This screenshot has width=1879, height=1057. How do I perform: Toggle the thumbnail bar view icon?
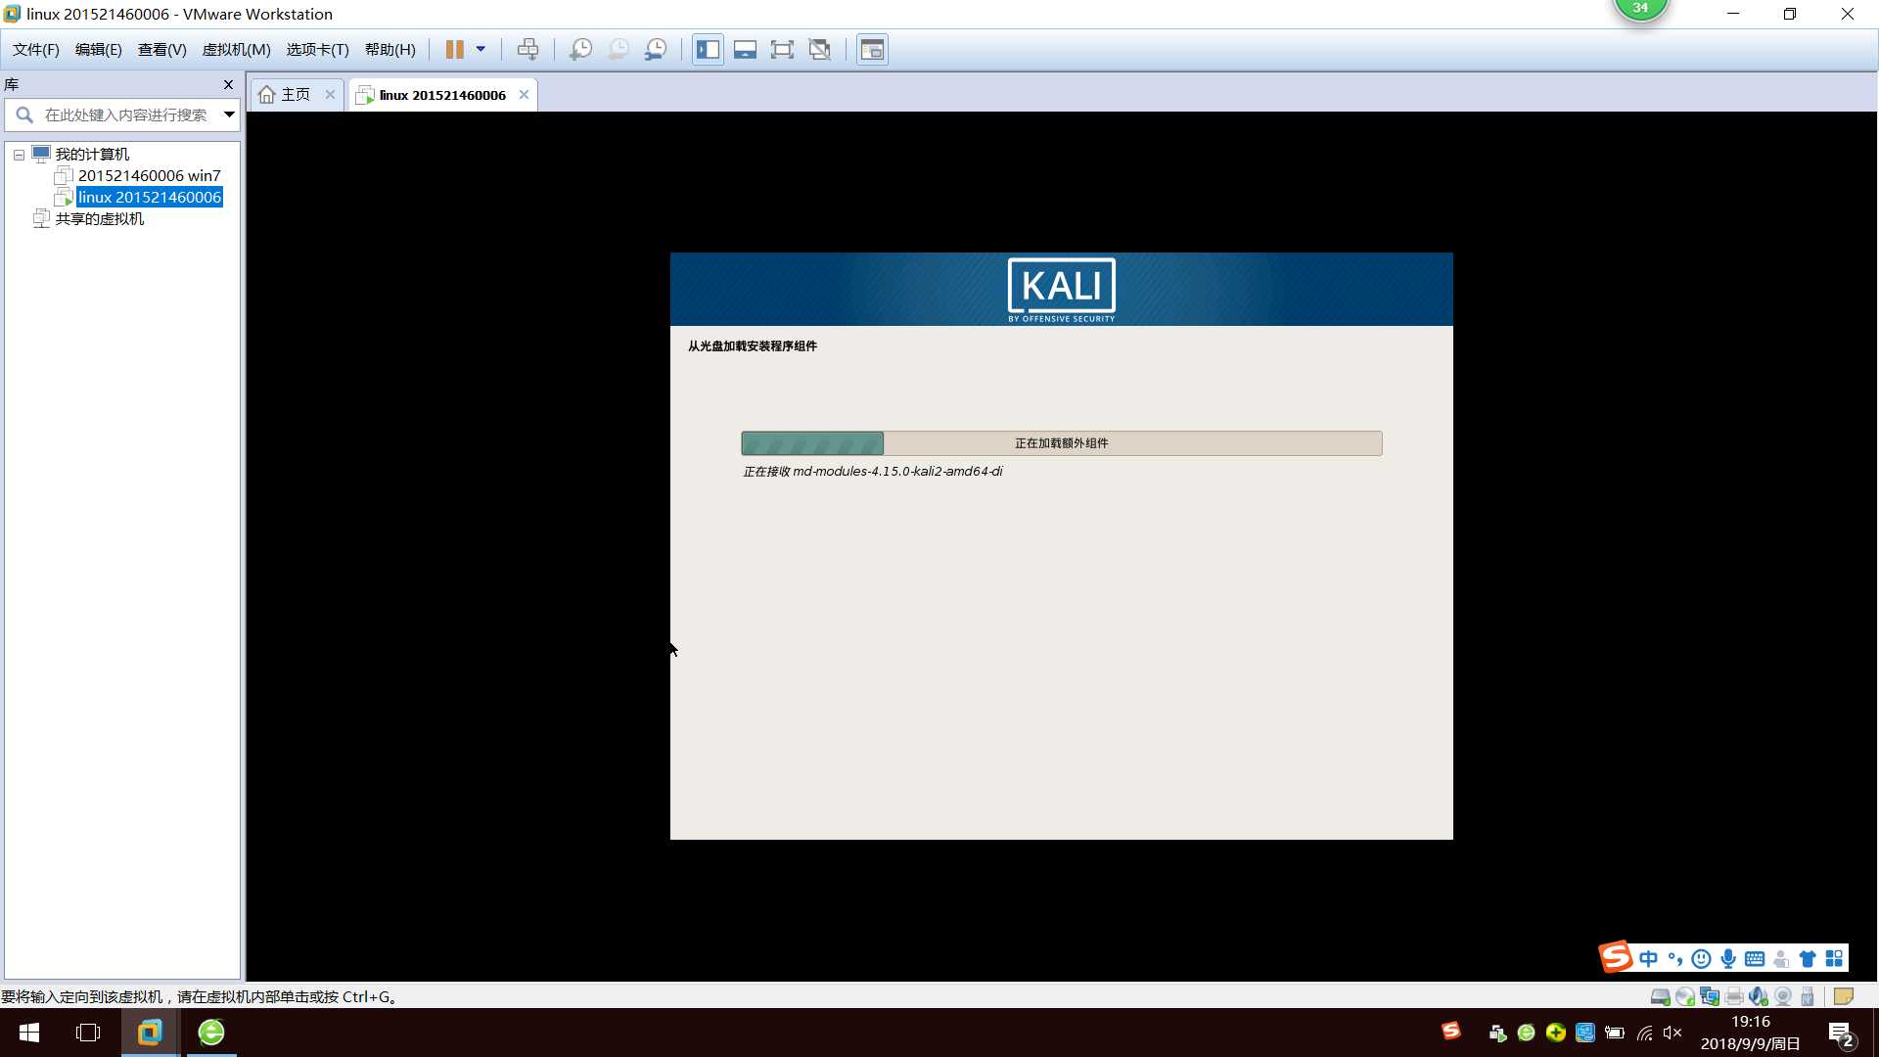[745, 50]
